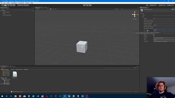Open the cloud services button

coord(147,5)
